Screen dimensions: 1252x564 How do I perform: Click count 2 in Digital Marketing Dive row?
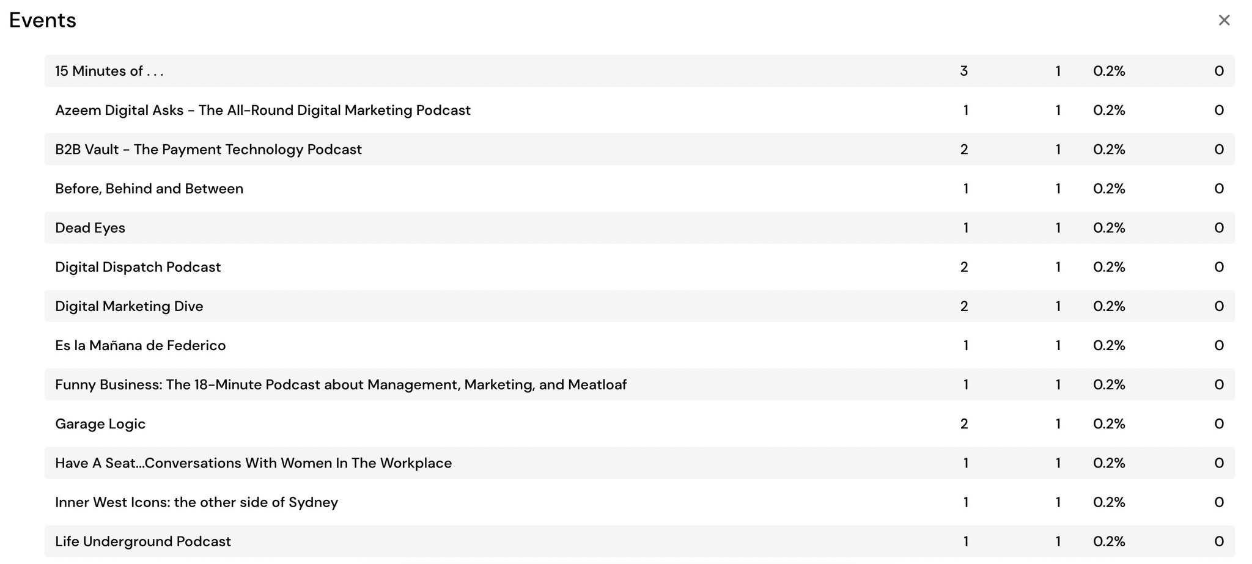point(964,306)
